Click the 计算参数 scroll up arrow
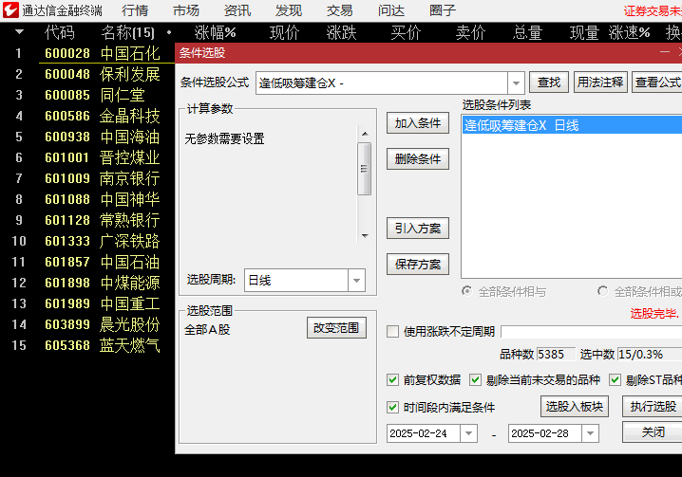 click(365, 134)
